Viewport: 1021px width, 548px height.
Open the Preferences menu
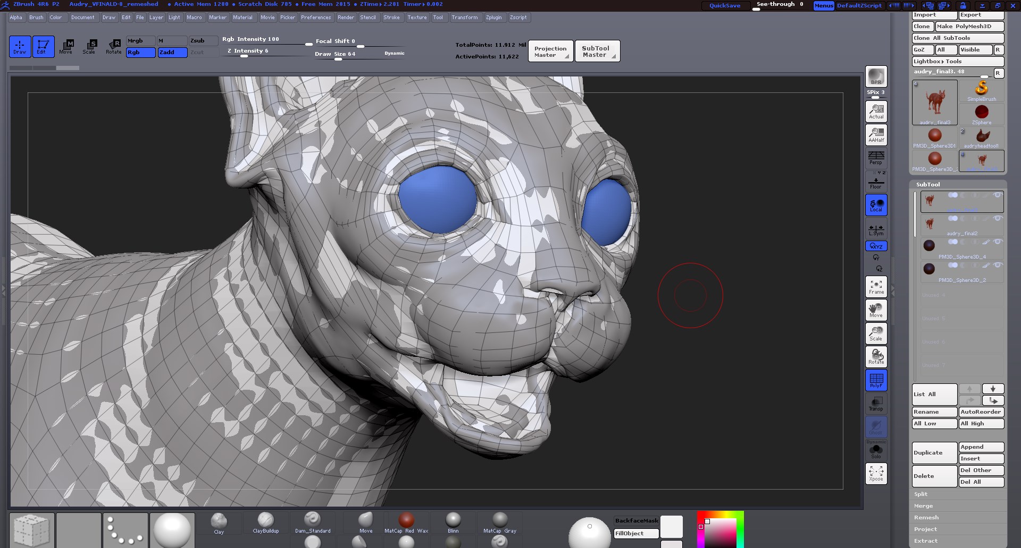click(316, 17)
